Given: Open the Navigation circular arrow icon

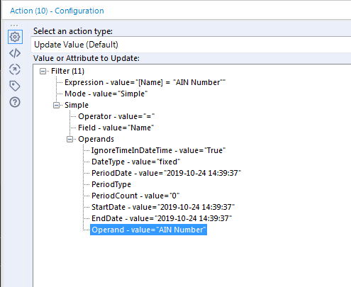Looking at the screenshot, I should pyautogui.click(x=15, y=69).
